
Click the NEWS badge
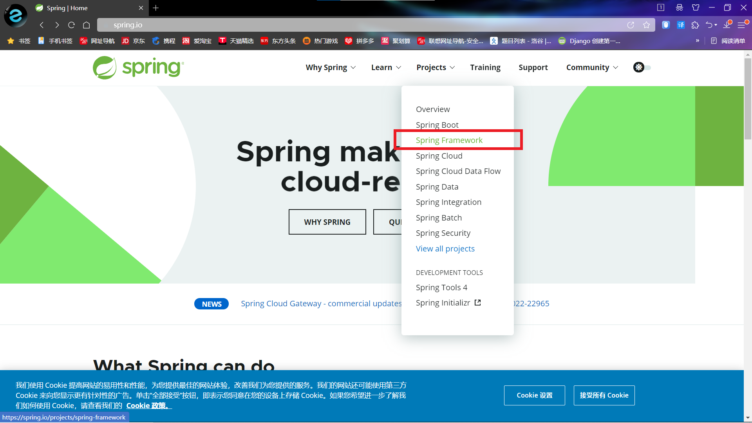[211, 304]
